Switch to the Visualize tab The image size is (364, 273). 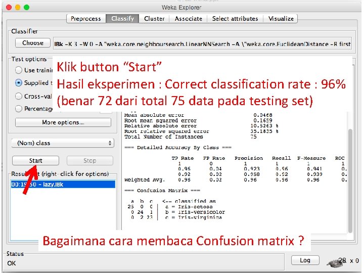pos(281,19)
